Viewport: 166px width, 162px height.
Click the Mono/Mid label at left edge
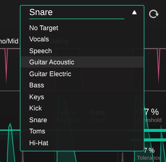[x=9, y=41]
